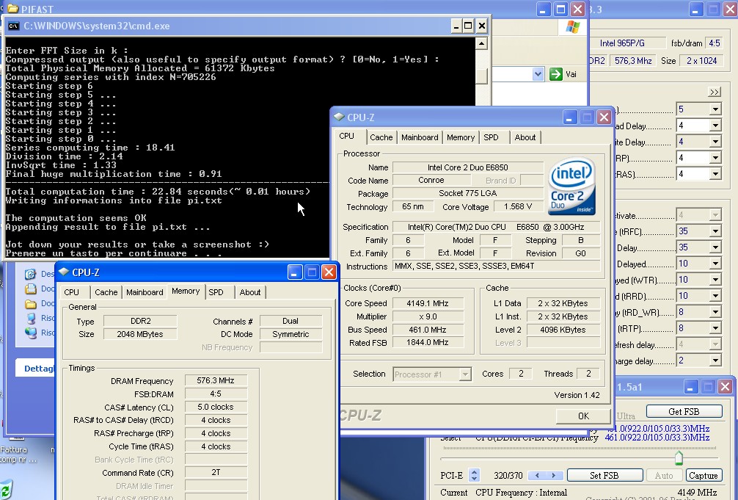Click the cmd.exe title bar icon
The height and width of the screenshot is (500, 738).
click(x=13, y=26)
